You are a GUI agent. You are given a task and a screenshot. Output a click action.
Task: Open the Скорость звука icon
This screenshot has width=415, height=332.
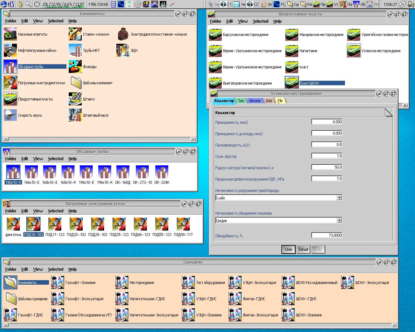10,115
